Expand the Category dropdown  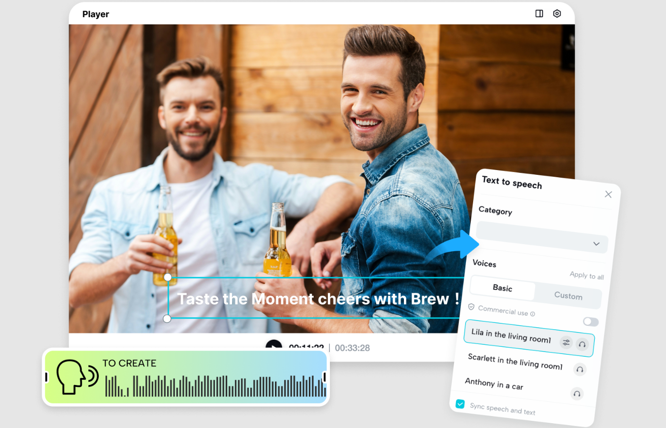click(542, 237)
